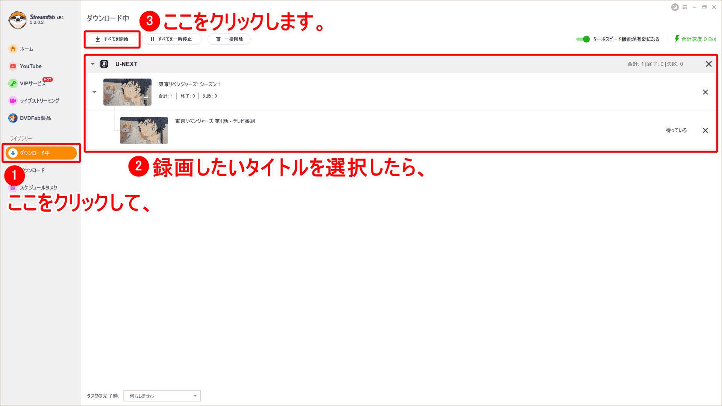Click すべてを開始 start all button
The image size is (722, 406).
coord(112,39)
